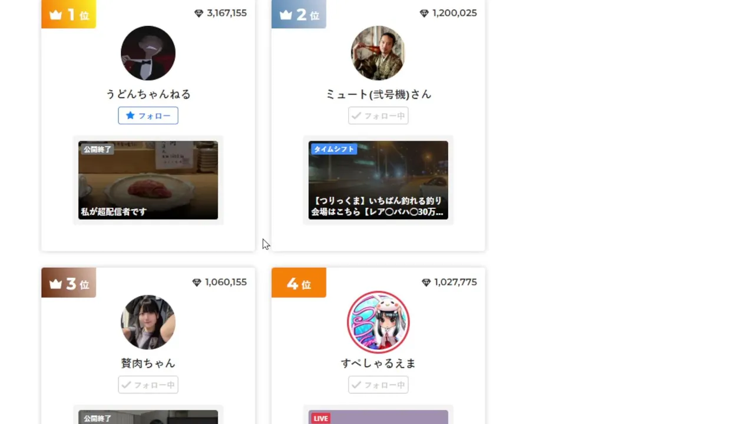Open 贅肉ちゃん's 公開終了 broadcast thumbnail
Screen dimensions: 754x424
[148, 417]
